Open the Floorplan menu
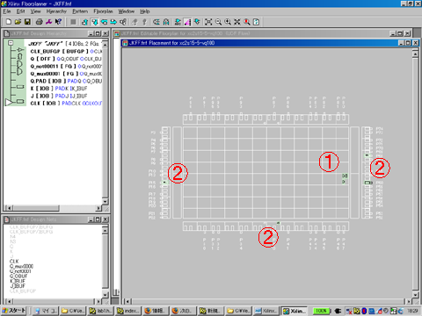The height and width of the screenshot is (316, 422). pos(103,11)
